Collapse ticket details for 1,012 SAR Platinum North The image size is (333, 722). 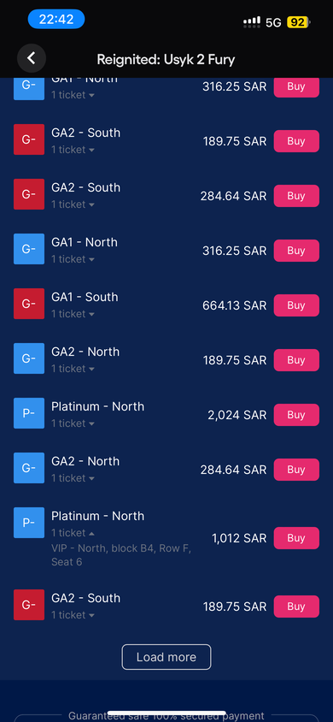pyautogui.click(x=73, y=533)
